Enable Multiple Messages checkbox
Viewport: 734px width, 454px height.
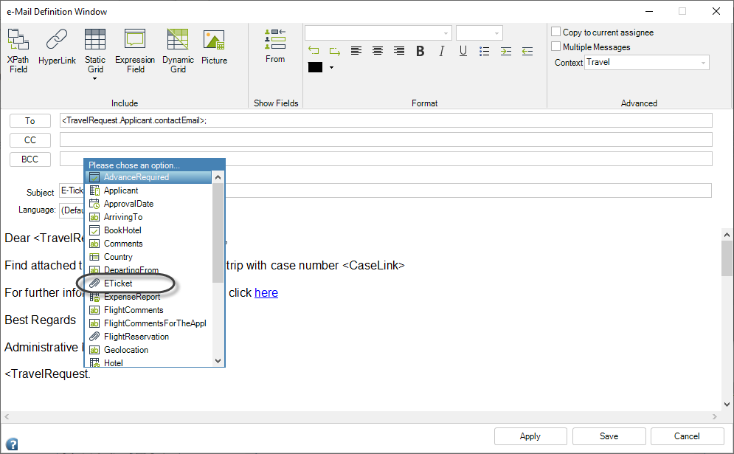point(555,47)
